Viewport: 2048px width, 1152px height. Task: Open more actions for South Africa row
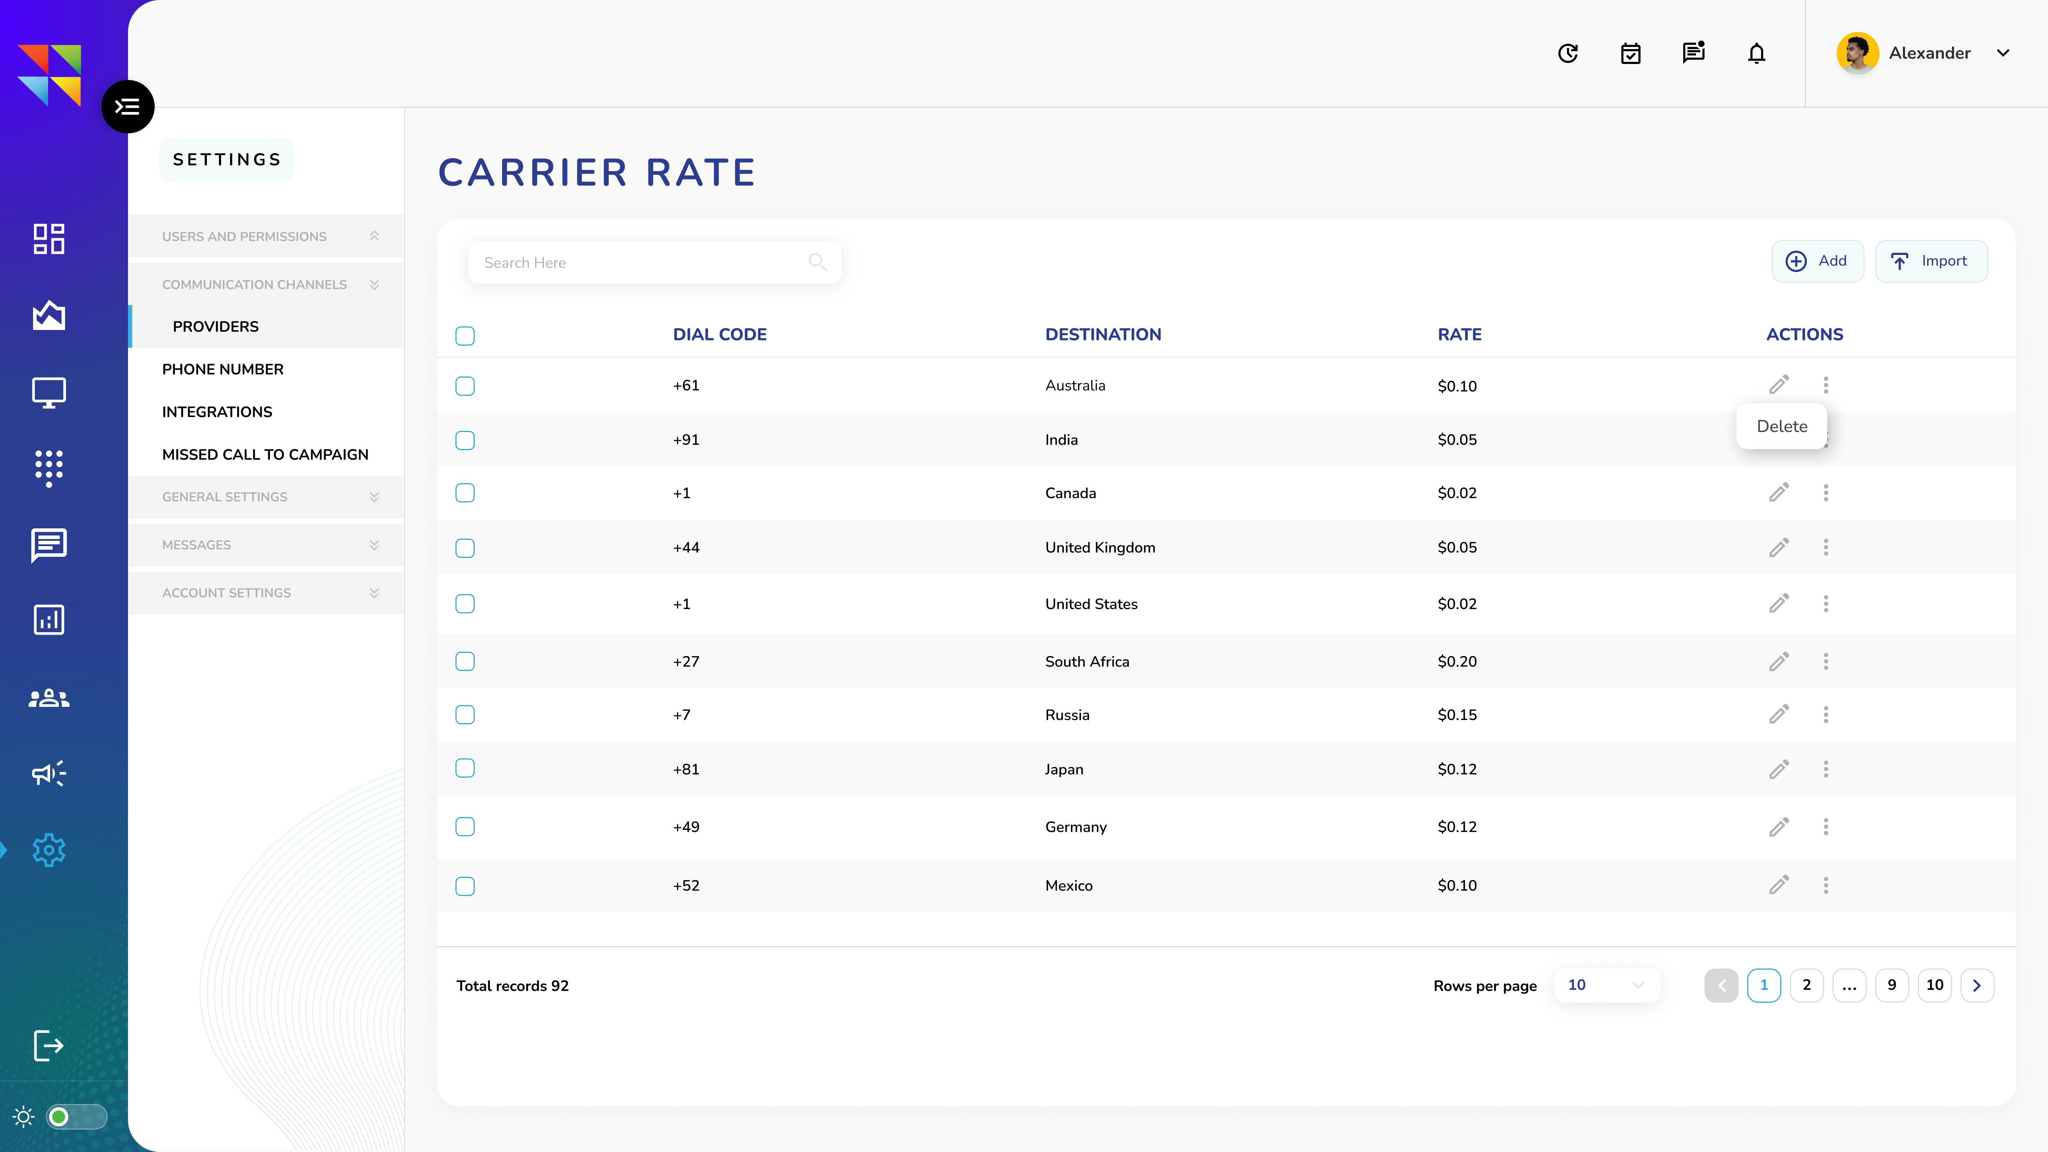click(1826, 661)
